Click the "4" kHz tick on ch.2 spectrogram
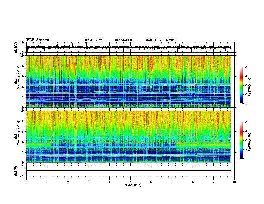The width and height of the screenshot is (264, 204). pyautogui.click(x=23, y=142)
